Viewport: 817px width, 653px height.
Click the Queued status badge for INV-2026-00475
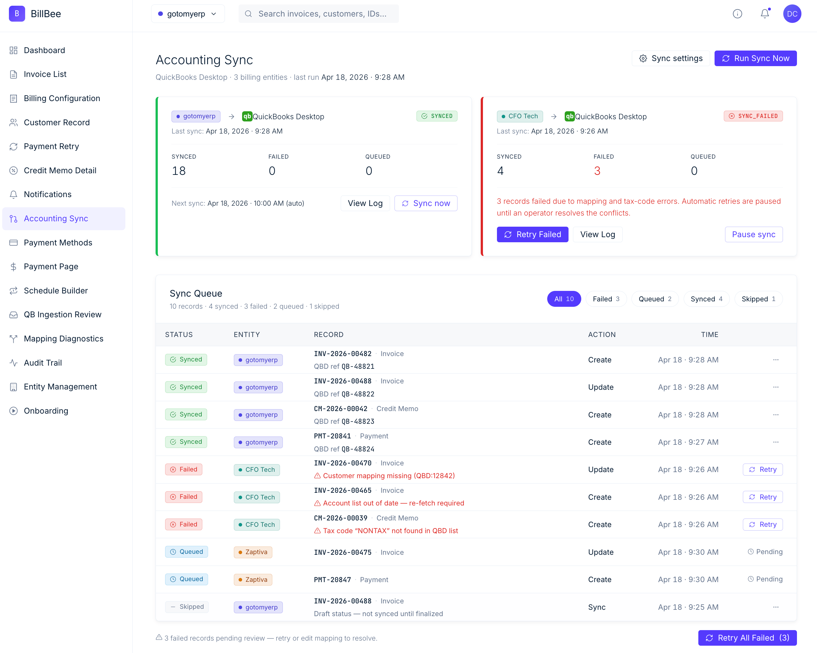pyautogui.click(x=186, y=552)
